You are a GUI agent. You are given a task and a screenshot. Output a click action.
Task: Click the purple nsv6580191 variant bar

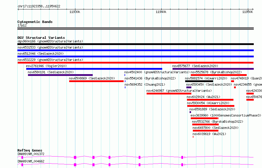[60, 75]
